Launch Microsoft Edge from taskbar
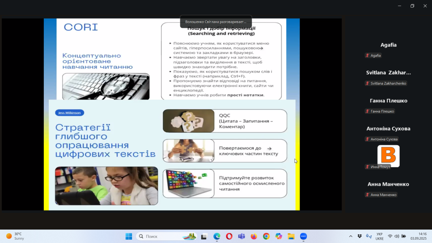 216,236
